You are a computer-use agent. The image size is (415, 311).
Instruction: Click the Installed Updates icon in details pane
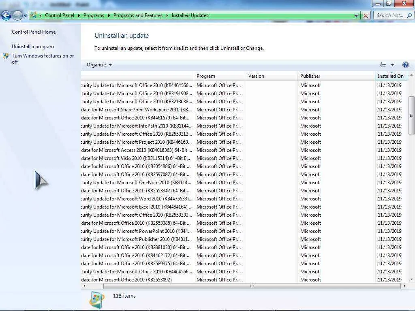click(x=97, y=300)
